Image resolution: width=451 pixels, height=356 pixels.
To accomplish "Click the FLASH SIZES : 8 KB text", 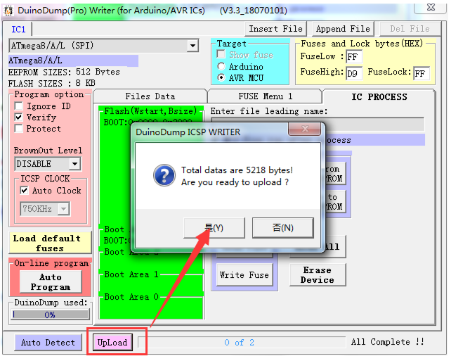I will 52,83.
